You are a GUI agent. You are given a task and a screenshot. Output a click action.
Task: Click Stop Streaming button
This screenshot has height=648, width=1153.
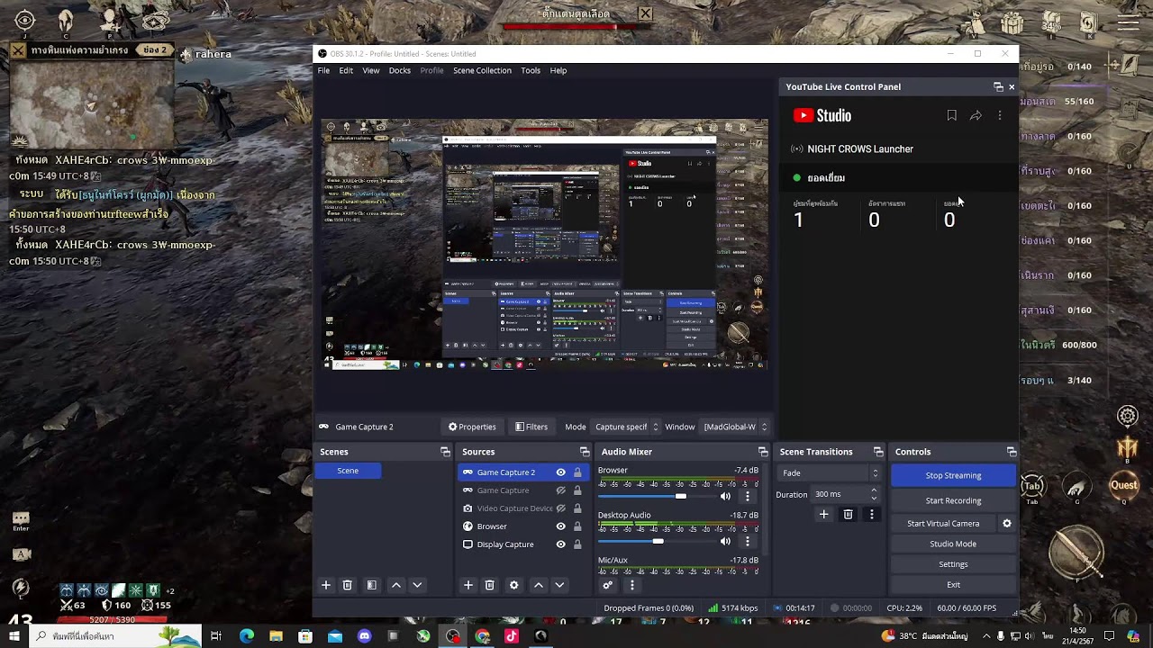tap(953, 475)
